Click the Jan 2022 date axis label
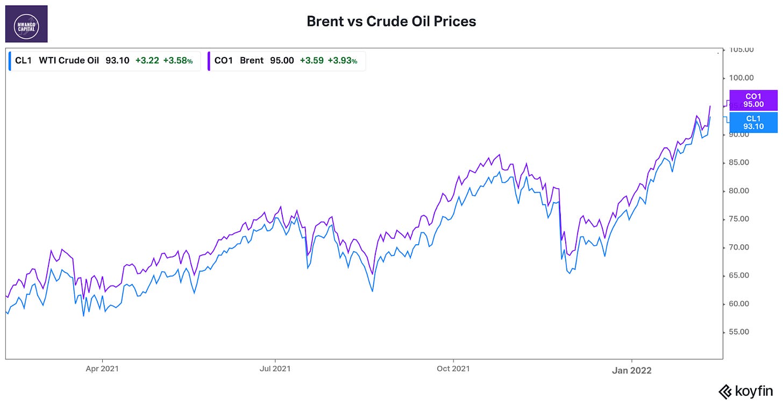Viewport: 783px width, 405px height. tap(631, 370)
